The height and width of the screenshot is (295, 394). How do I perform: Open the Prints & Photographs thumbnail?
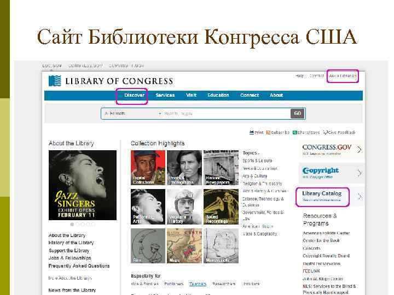[184, 168]
